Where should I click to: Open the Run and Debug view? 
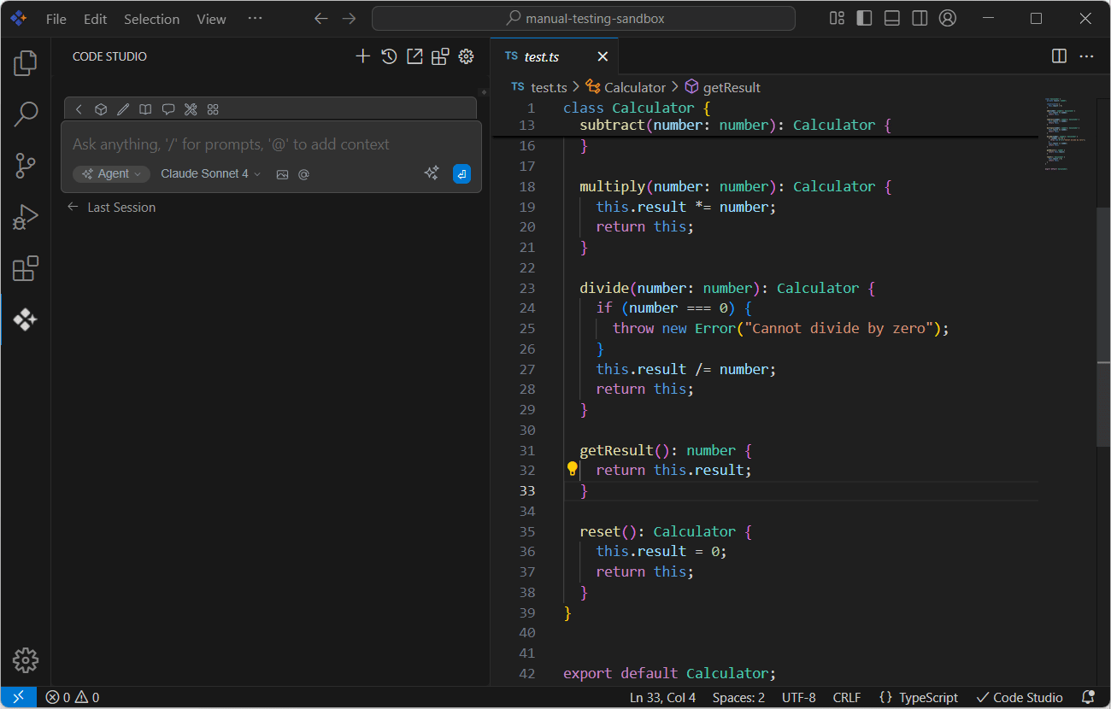pos(26,217)
